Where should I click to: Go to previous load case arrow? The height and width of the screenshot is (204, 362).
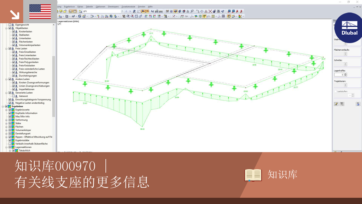[126, 11]
